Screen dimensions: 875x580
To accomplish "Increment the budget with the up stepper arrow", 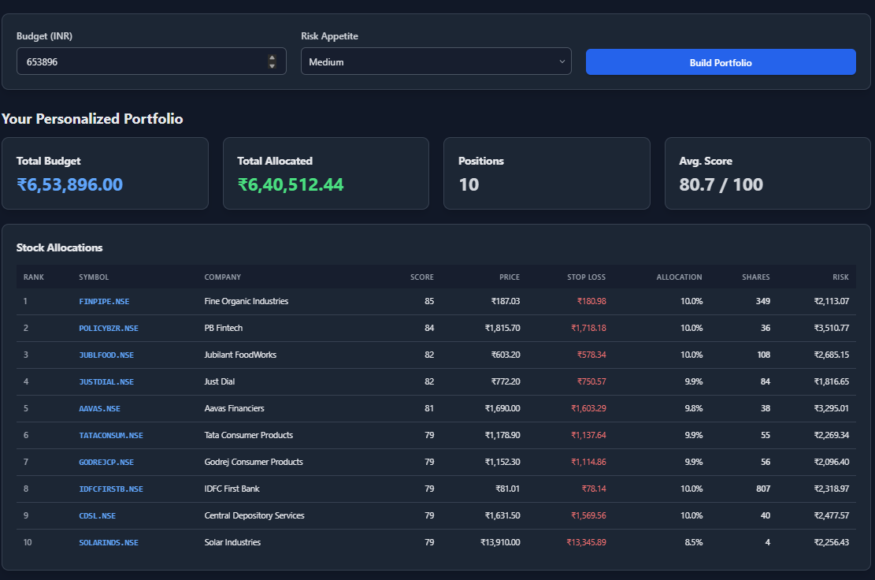I will [x=272, y=56].
